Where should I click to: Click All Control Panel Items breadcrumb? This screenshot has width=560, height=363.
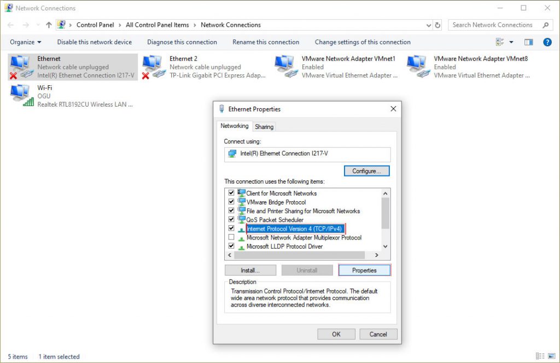click(x=157, y=25)
